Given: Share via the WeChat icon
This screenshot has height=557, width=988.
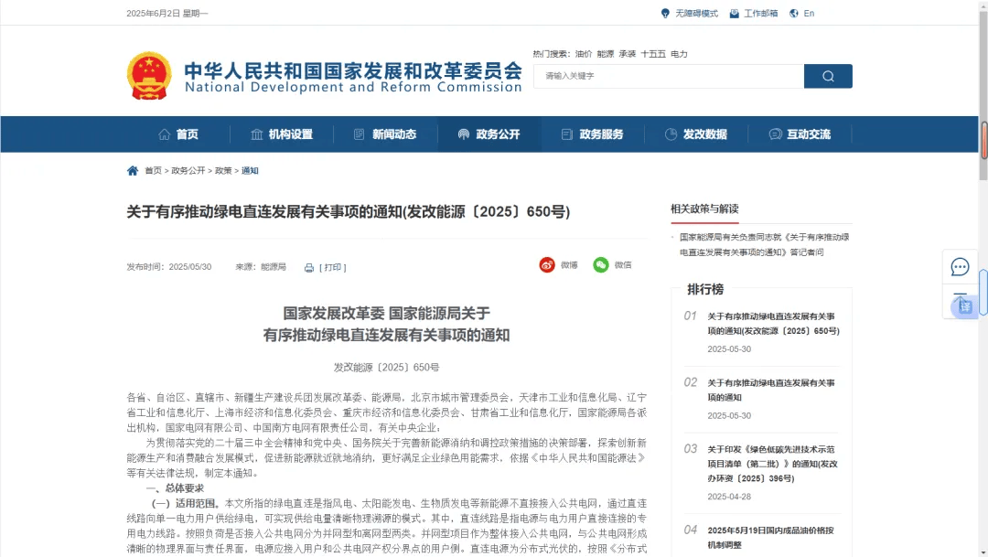Looking at the screenshot, I should coord(601,265).
